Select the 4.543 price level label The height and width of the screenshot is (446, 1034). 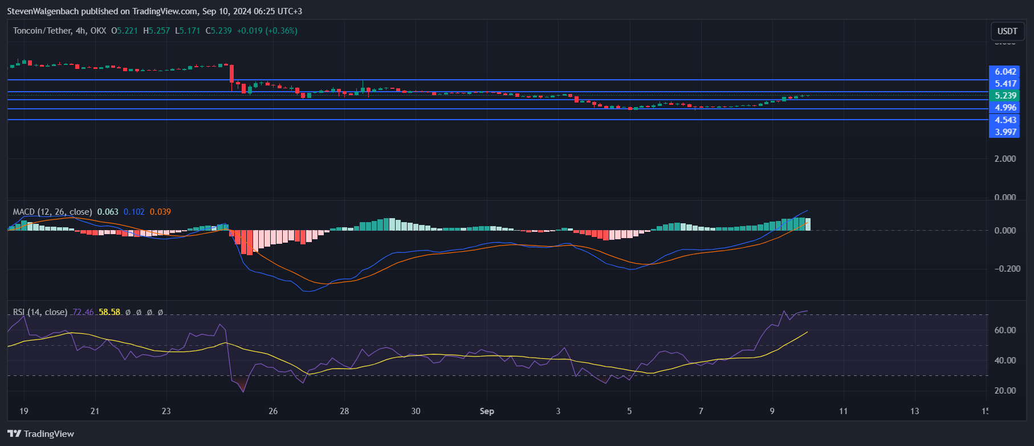point(1005,120)
